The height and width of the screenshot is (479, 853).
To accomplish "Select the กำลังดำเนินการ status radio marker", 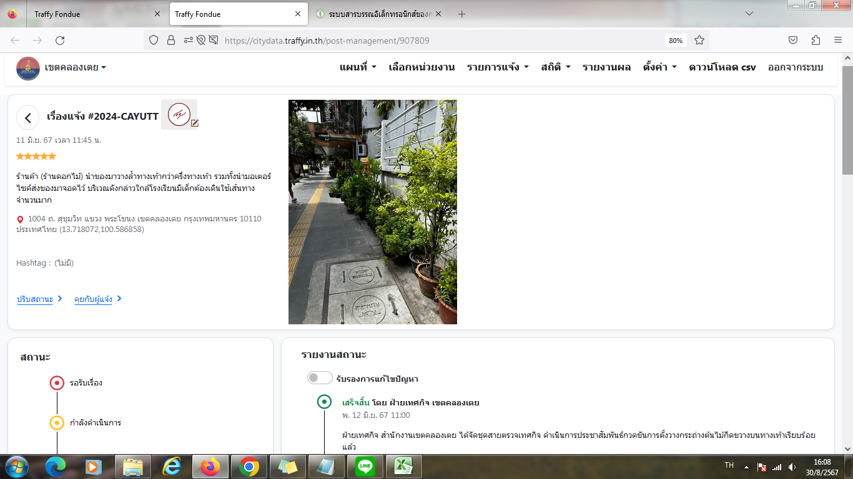I will tap(57, 423).
